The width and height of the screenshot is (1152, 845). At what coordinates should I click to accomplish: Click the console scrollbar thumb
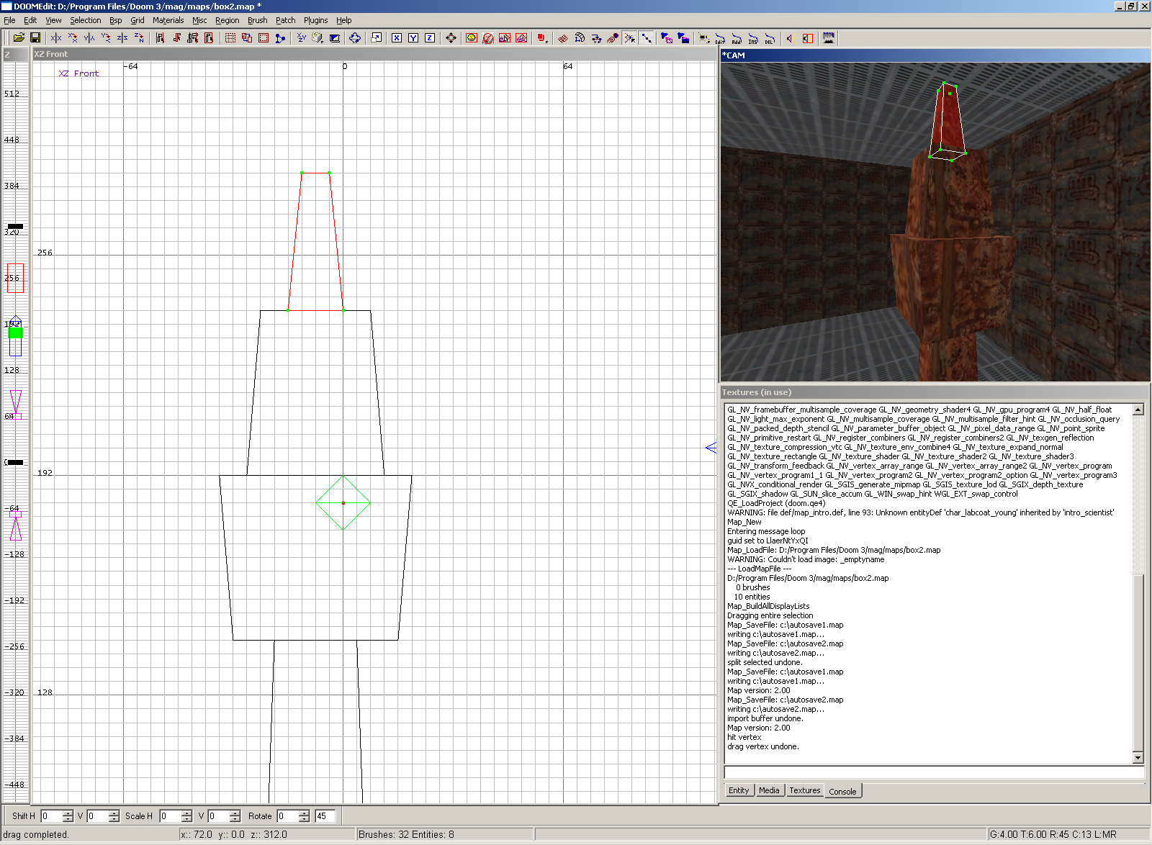1138,663
